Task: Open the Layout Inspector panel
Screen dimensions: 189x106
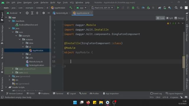Action: click(x=174, y=94)
